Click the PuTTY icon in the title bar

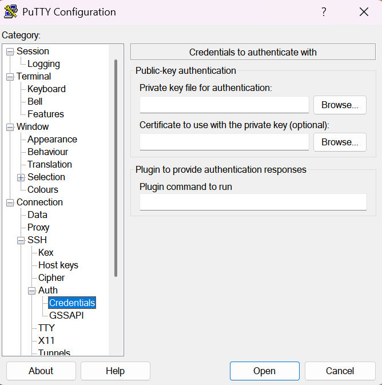coord(11,11)
